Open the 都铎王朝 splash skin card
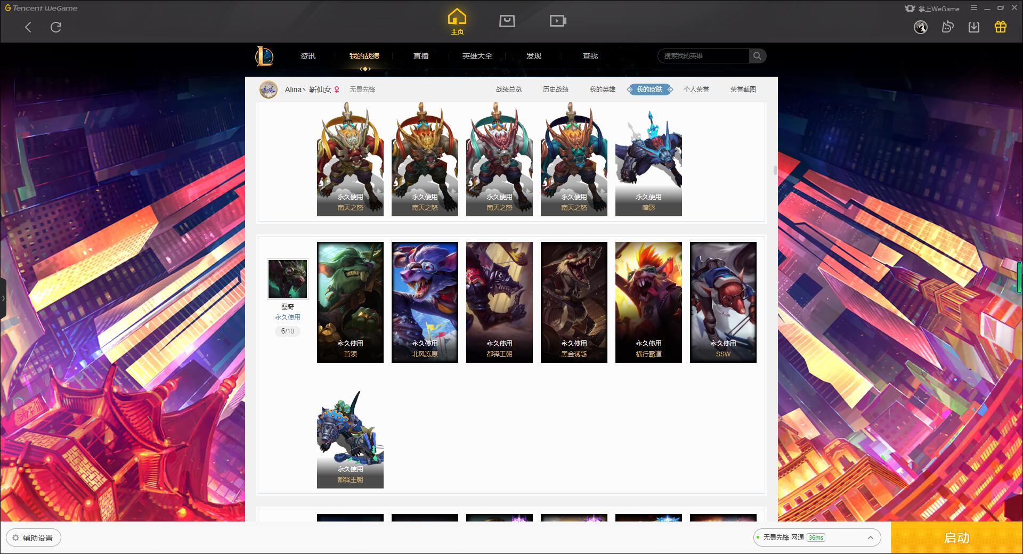 (x=499, y=302)
